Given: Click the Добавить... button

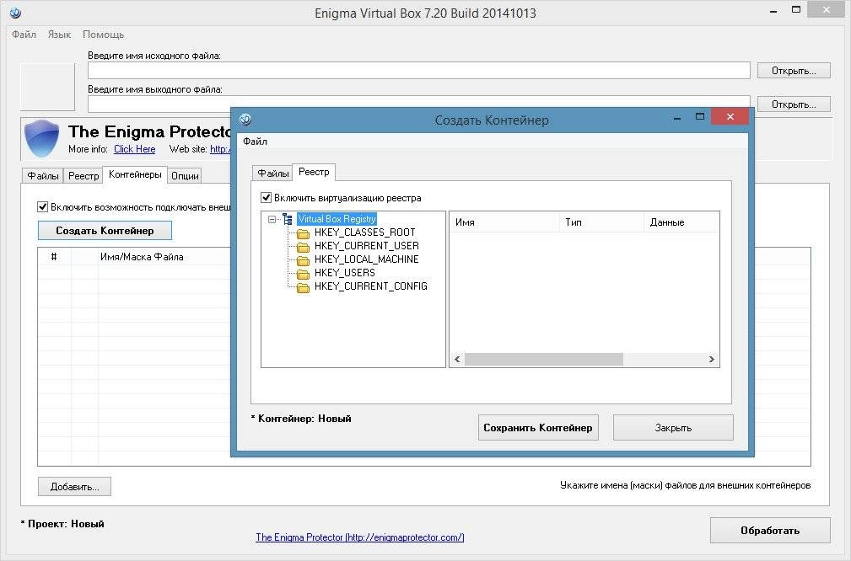Looking at the screenshot, I should pyautogui.click(x=74, y=487).
